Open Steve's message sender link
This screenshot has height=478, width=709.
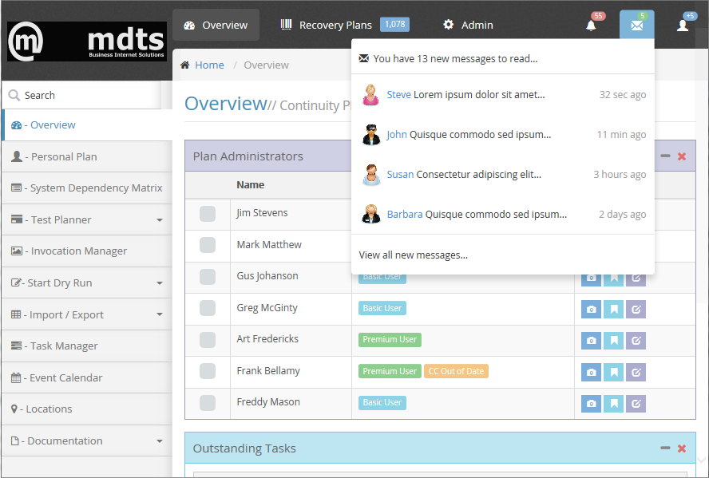(399, 94)
